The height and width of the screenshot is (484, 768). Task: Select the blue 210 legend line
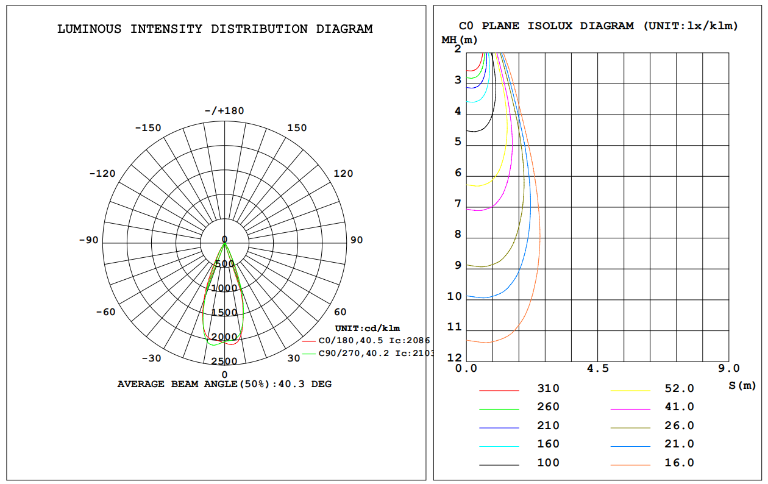499,427
